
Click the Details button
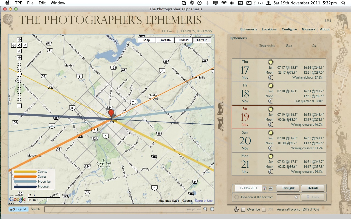pos(313,188)
